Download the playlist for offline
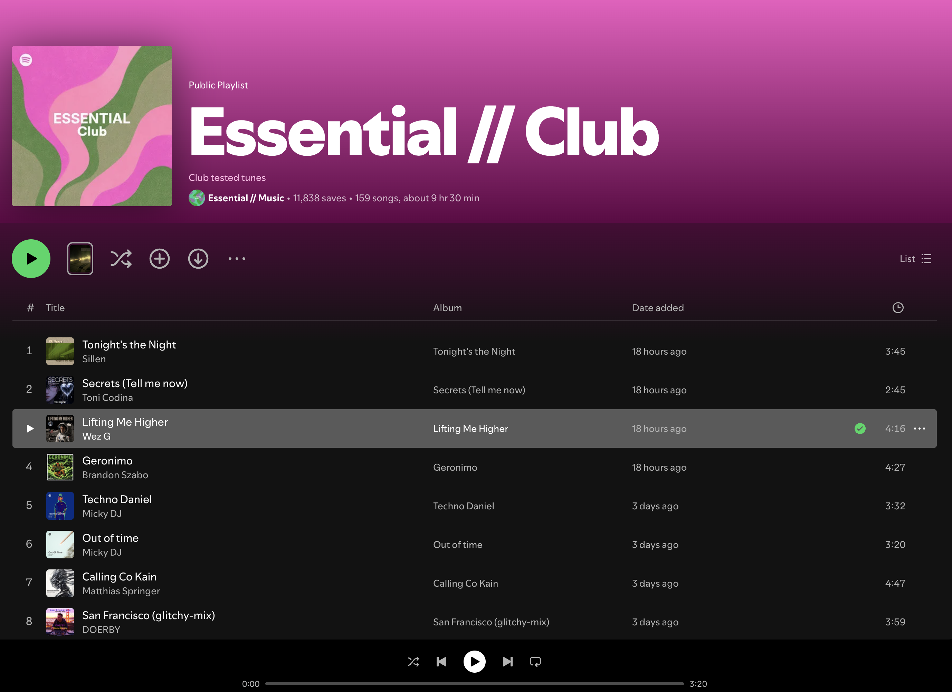 coord(198,259)
